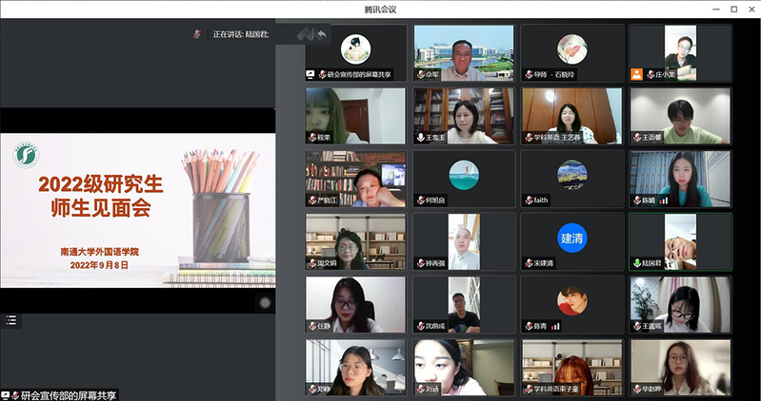Click the round button at the slide's bottom-right corner
Screen dimensions: 761x401
265,302
